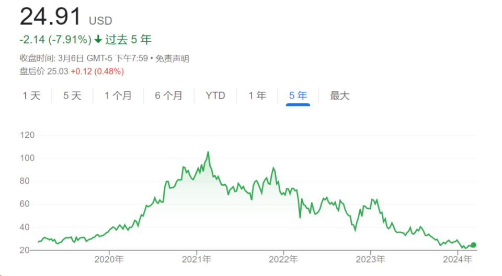Viewport: 502px width, 276px height.
Task: Click the 2020年 axis label
Action: pyautogui.click(x=109, y=259)
